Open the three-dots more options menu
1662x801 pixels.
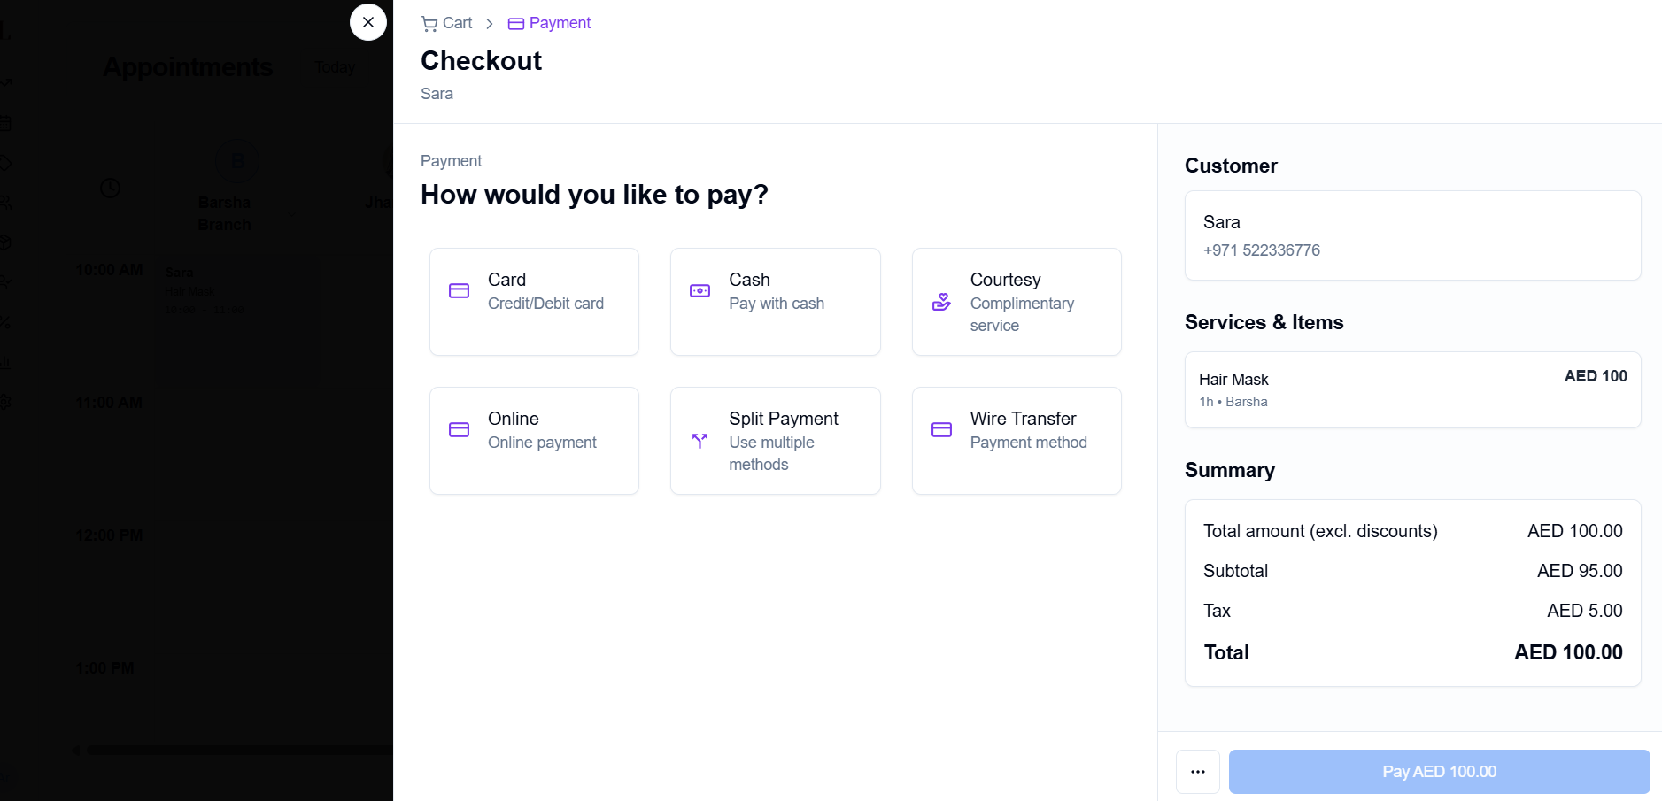(x=1197, y=772)
